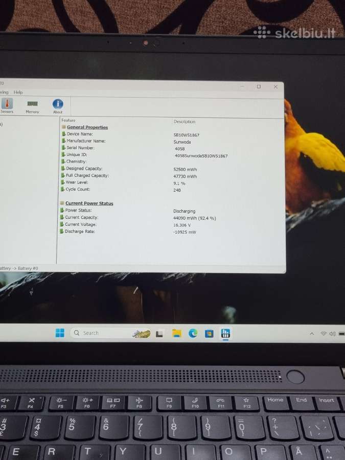Click the taskbar Search box
345x460 pixels.
110,333
